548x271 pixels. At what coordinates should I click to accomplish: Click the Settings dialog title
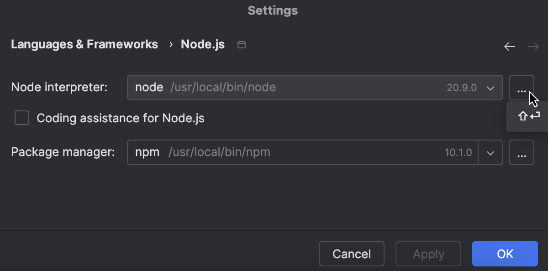(x=273, y=10)
